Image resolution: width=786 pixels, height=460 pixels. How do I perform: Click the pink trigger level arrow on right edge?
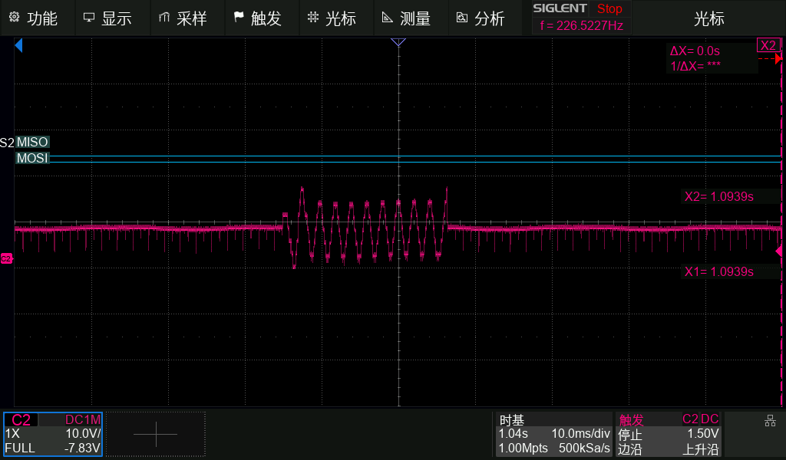778,251
